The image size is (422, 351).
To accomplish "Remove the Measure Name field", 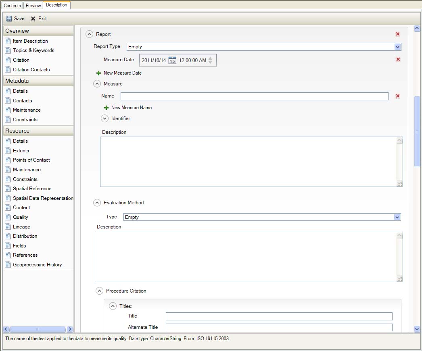I will click(398, 96).
